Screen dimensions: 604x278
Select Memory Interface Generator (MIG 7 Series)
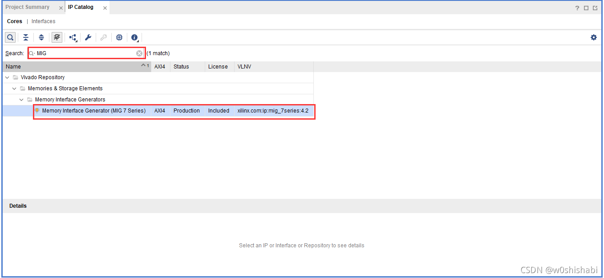tap(94, 111)
